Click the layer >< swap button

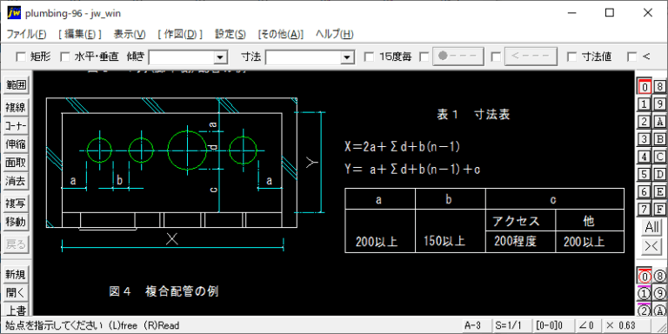pyautogui.click(x=652, y=246)
